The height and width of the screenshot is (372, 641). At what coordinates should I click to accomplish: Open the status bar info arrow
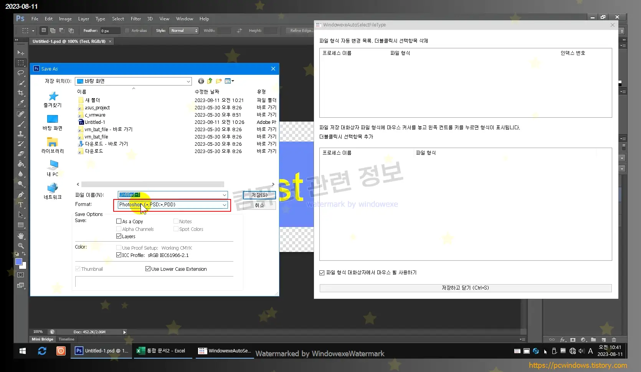(124, 332)
